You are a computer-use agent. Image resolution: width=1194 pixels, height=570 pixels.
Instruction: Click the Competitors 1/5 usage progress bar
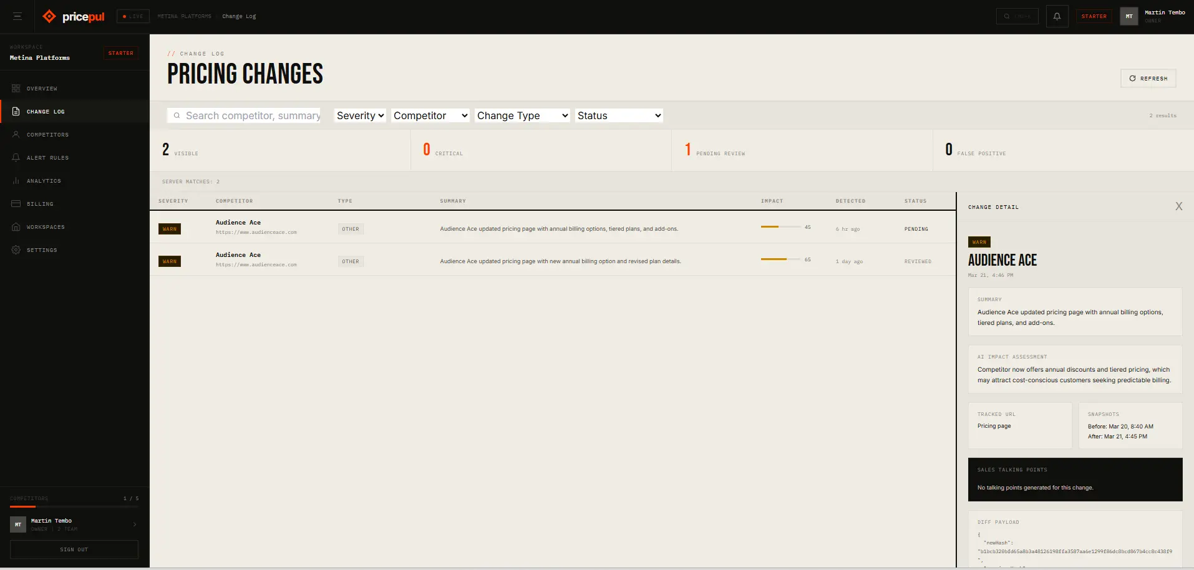click(74, 506)
